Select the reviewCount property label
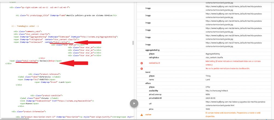Image resolution: width=274 pixels, height=120 pixels. (x=154, y=63)
